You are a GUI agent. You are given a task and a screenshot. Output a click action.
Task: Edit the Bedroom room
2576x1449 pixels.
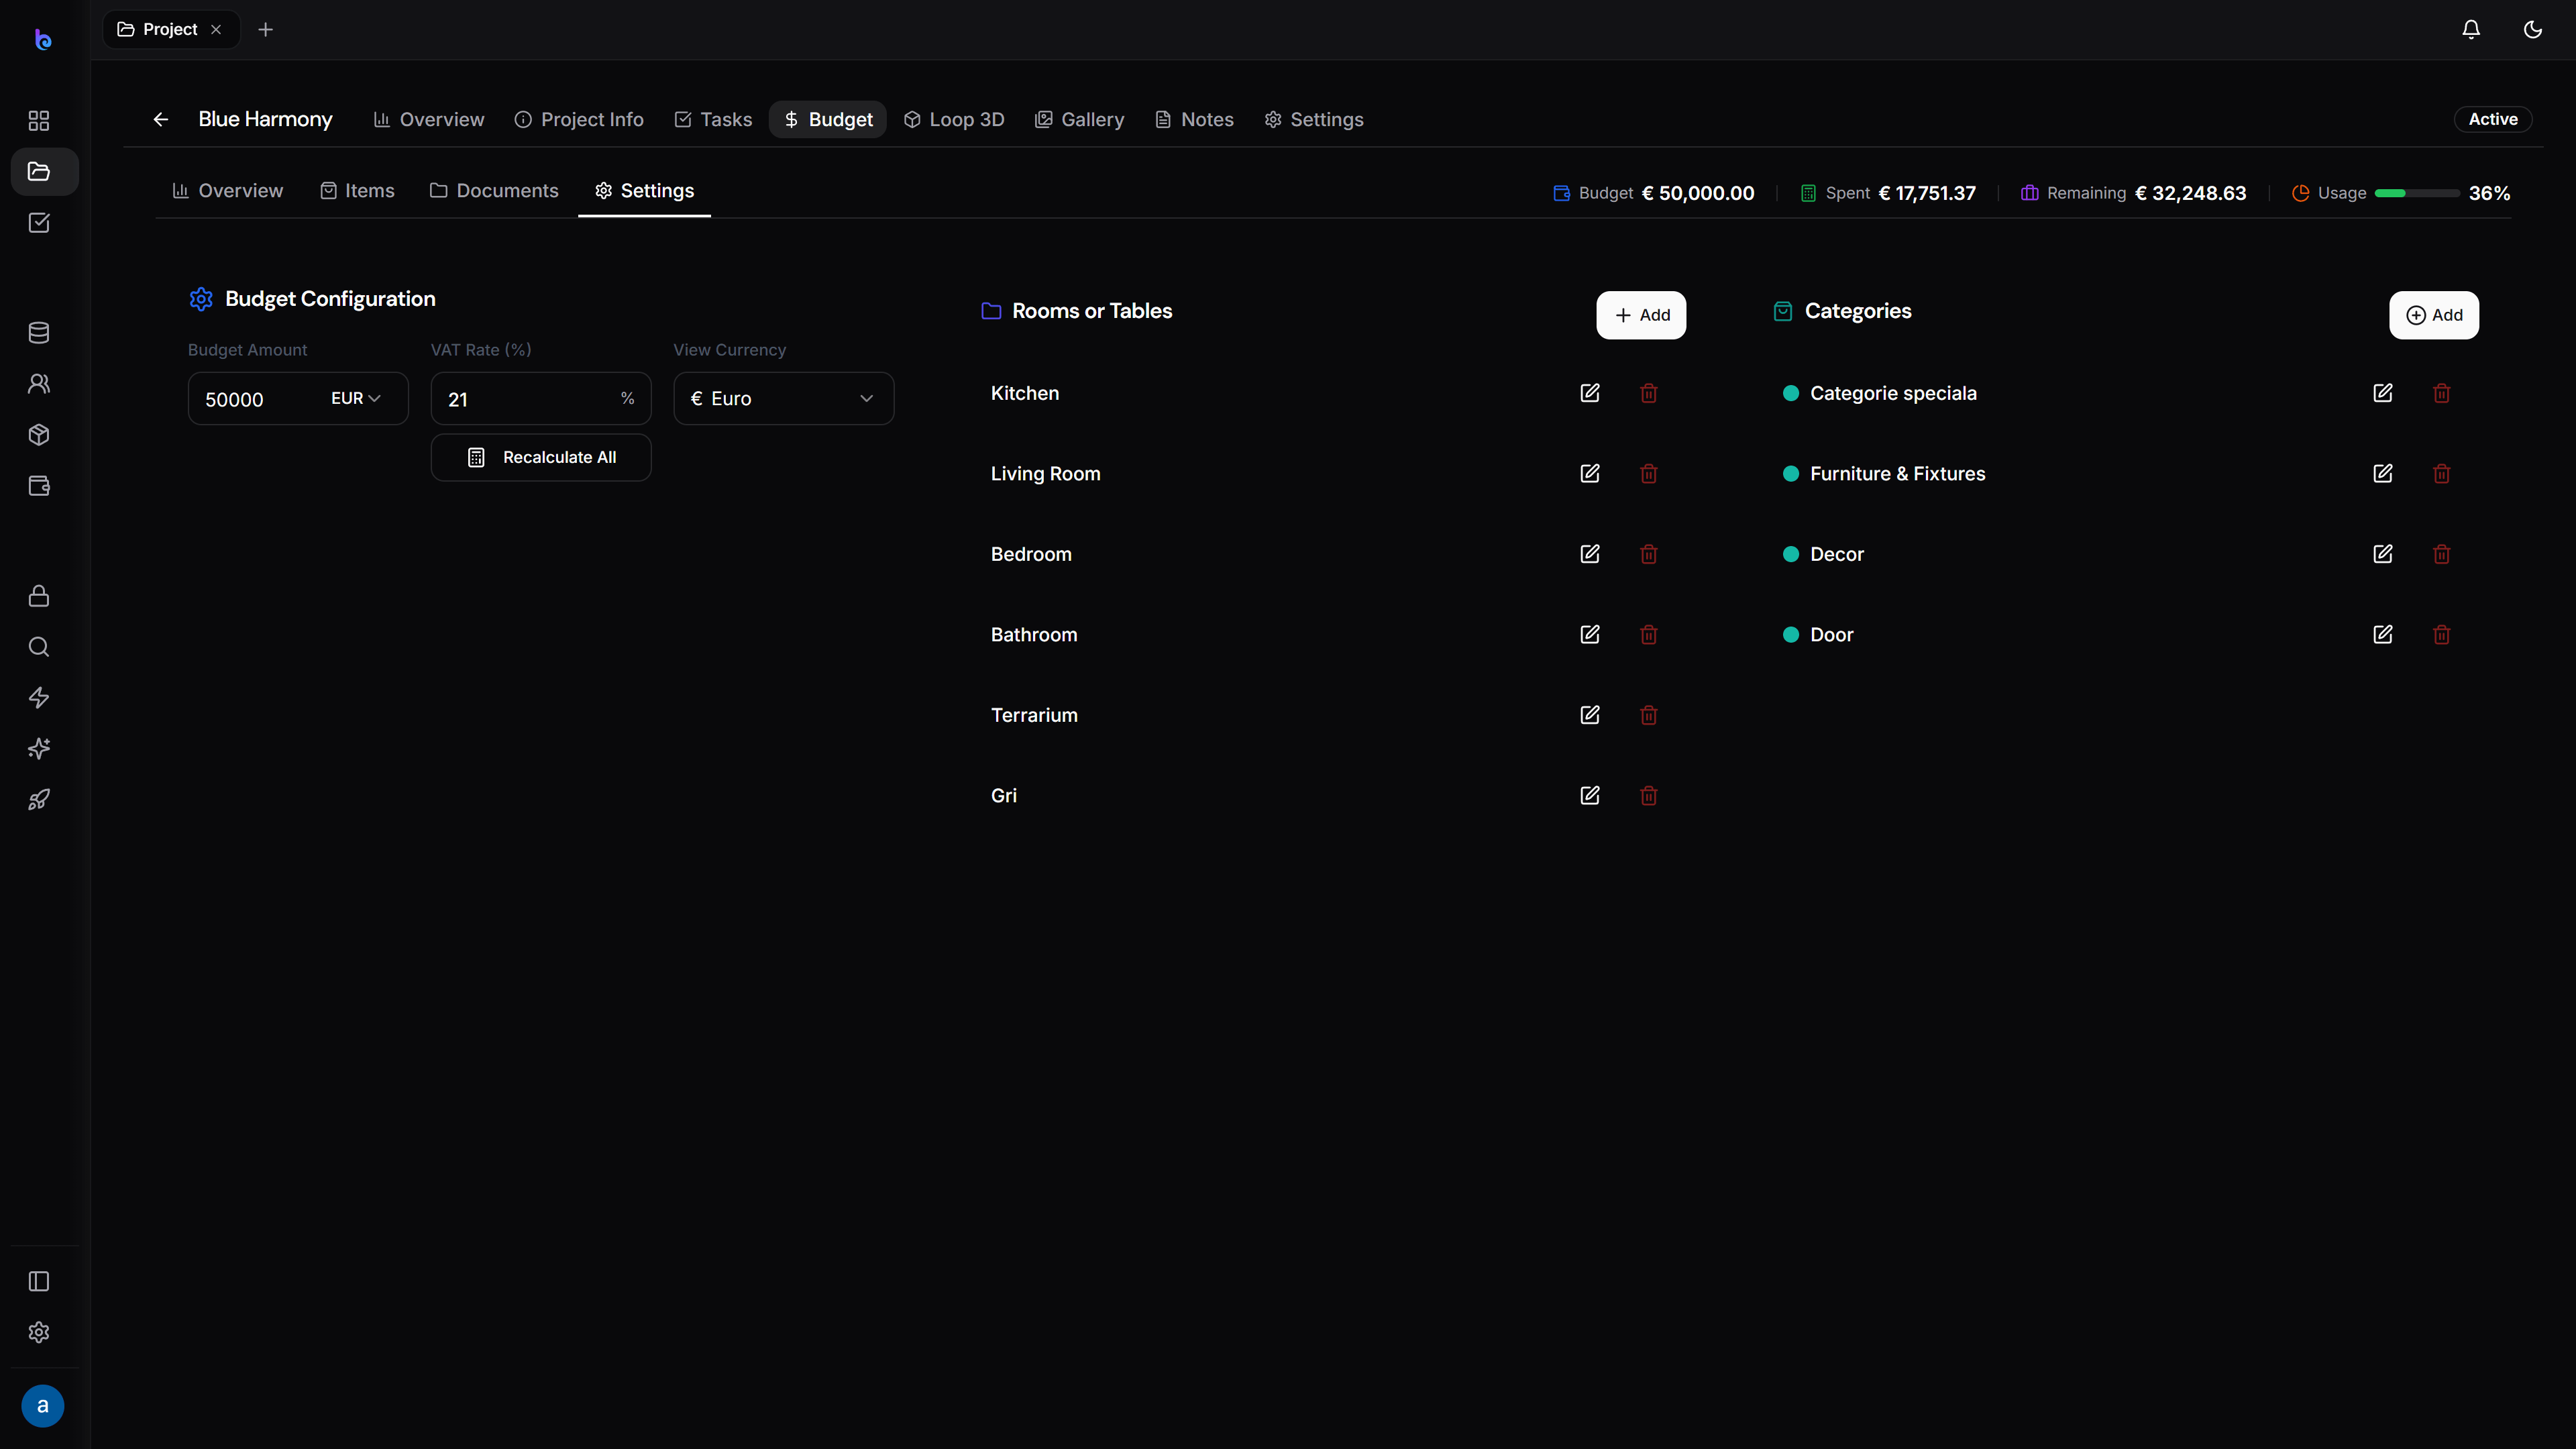(1590, 554)
